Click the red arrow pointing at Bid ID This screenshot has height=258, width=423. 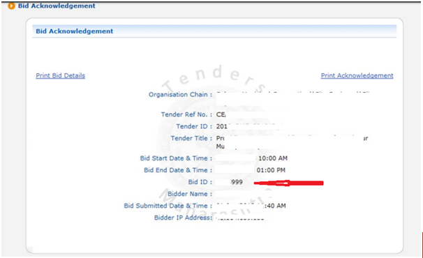pos(289,183)
